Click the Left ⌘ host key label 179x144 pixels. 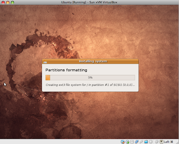pyautogui.click(x=168, y=142)
